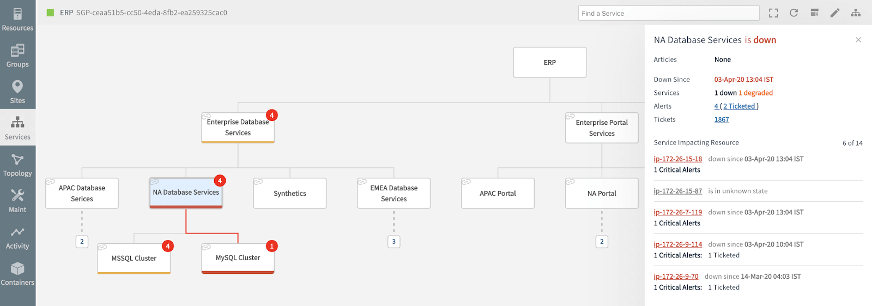Screen dimensions: 872x306
Task: Go to Sites in sidebar
Action: click(x=17, y=92)
